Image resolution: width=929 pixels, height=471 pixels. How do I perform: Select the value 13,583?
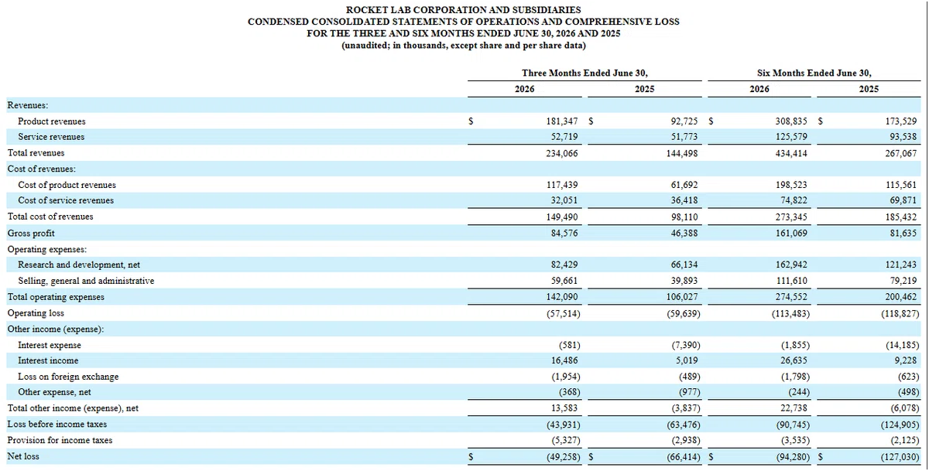coord(564,408)
